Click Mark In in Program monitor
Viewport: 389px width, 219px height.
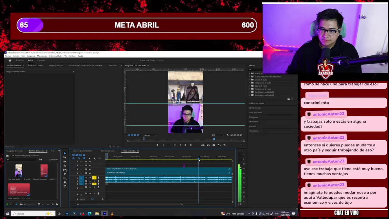pyautogui.click(x=163, y=145)
